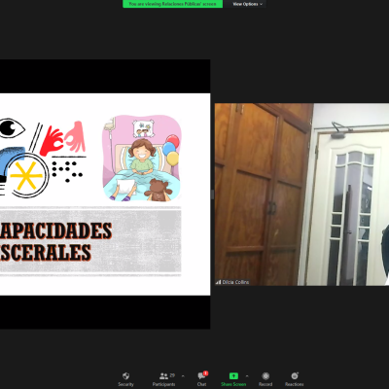Click the eye illustration on the slide
Viewport: 389px width, 389px height.
coord(12,127)
